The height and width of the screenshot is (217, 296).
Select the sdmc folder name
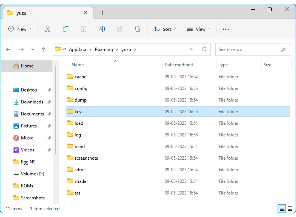[x=80, y=170]
